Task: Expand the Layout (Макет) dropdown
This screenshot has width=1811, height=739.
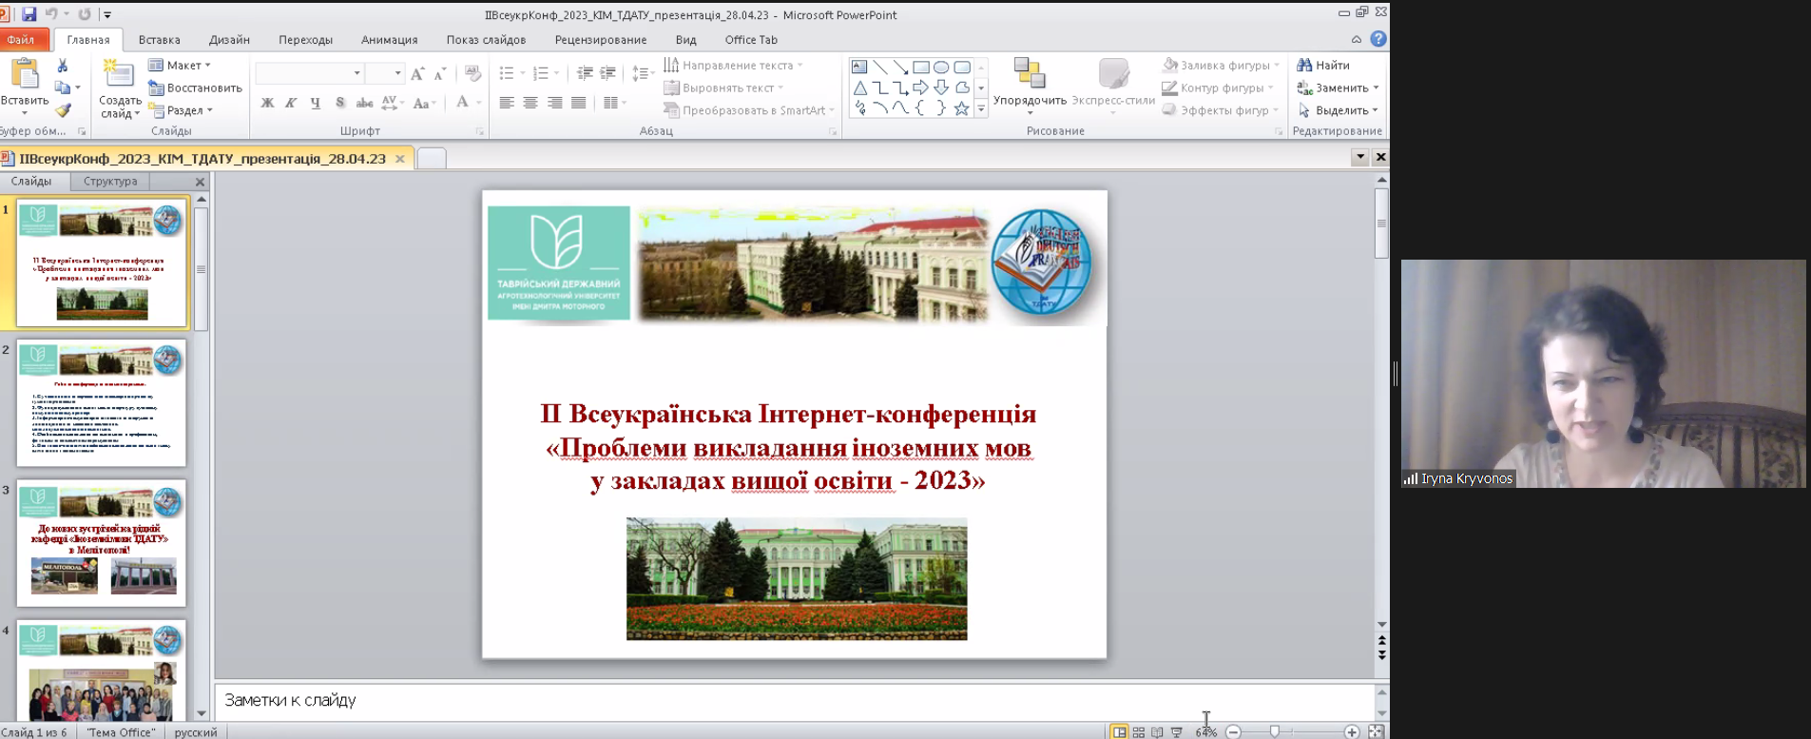Action: [x=181, y=65]
